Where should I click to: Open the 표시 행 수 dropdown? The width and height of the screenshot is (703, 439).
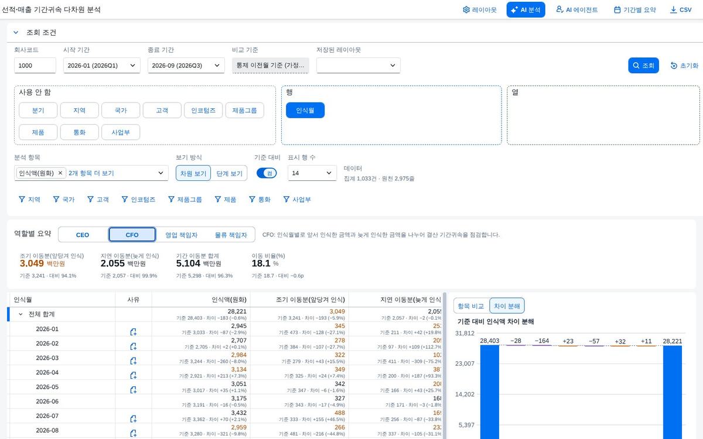pyautogui.click(x=312, y=173)
